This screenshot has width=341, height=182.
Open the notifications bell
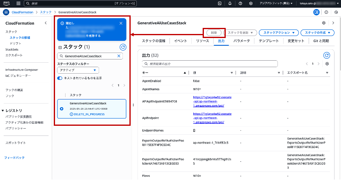click(230, 4)
